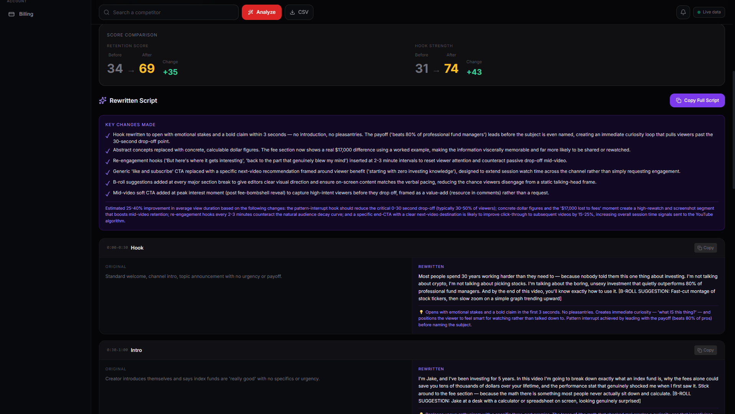Click the copy icon in Copy Full Script
Screen dimensions: 735x414
tap(679, 100)
